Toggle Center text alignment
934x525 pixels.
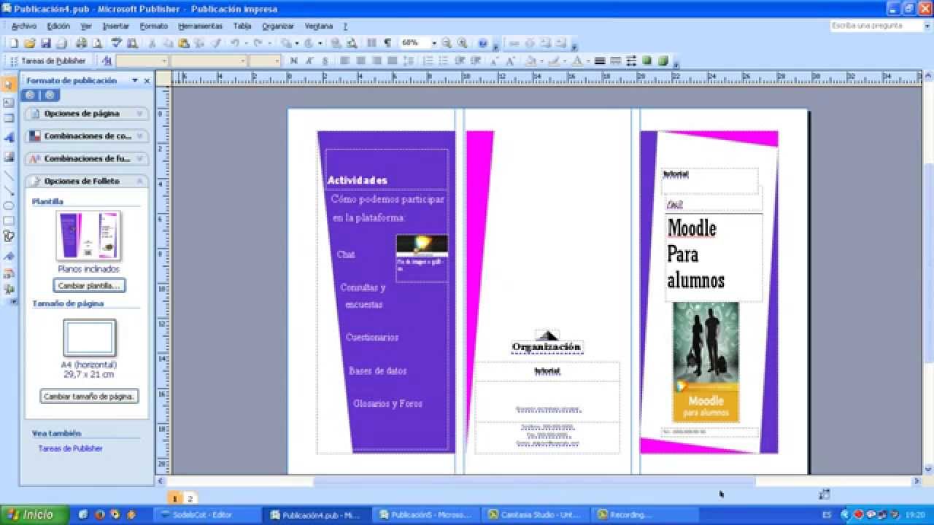360,61
